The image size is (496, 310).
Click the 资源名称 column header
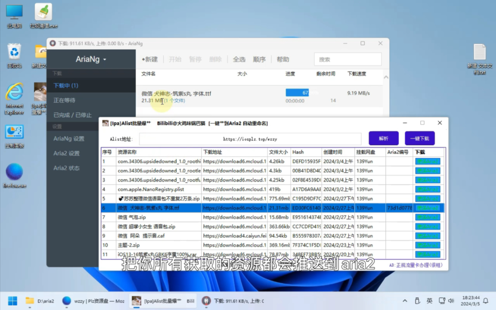pyautogui.click(x=159, y=152)
